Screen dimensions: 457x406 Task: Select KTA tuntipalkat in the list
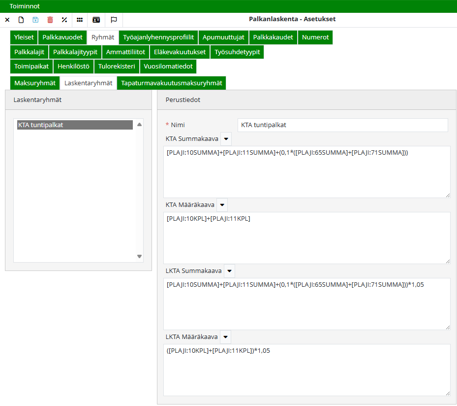click(x=75, y=125)
